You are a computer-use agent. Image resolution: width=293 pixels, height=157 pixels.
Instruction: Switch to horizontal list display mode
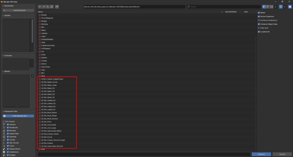pyautogui.click(x=268, y=7)
